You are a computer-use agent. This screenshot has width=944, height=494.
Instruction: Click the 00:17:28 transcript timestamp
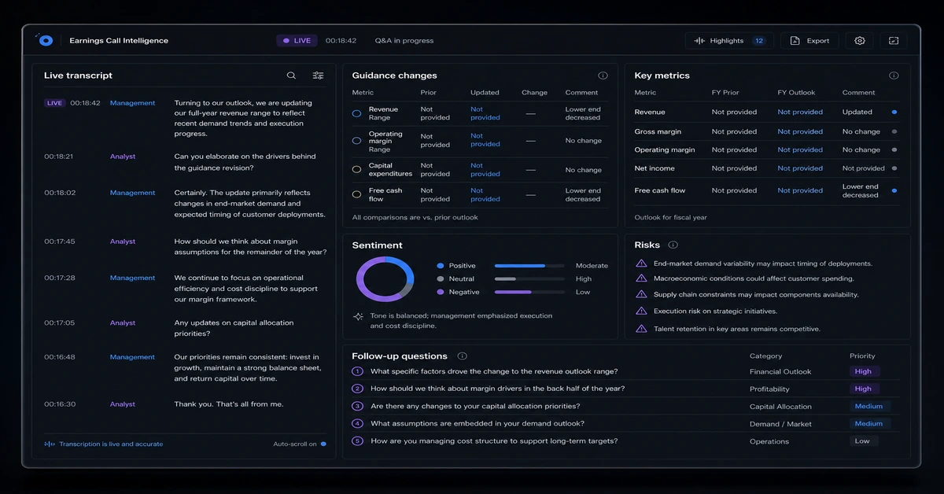click(60, 278)
